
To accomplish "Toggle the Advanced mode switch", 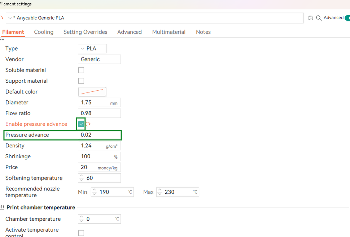I will (x=347, y=18).
